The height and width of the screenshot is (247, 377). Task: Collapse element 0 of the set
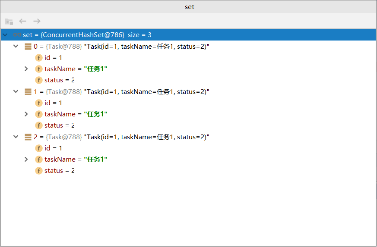click(x=16, y=46)
